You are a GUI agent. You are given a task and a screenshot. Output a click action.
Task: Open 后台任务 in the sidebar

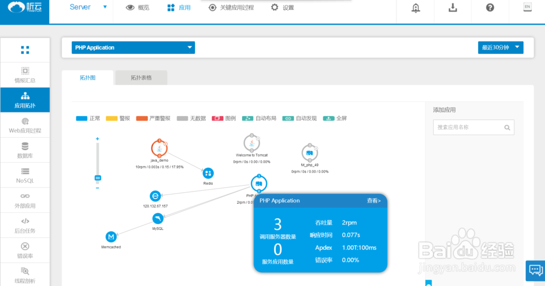click(25, 225)
